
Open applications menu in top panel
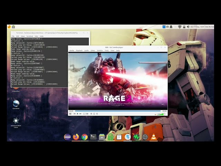[x=9, y=27]
